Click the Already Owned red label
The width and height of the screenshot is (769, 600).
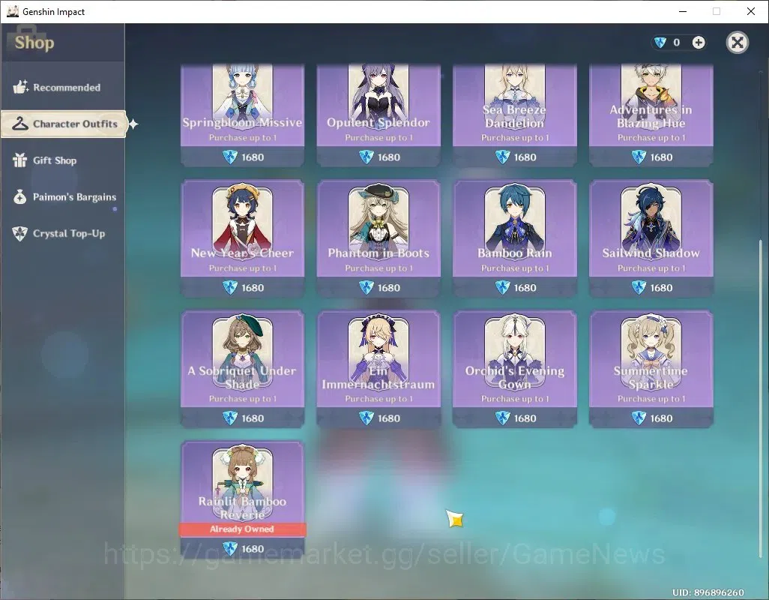(x=242, y=529)
